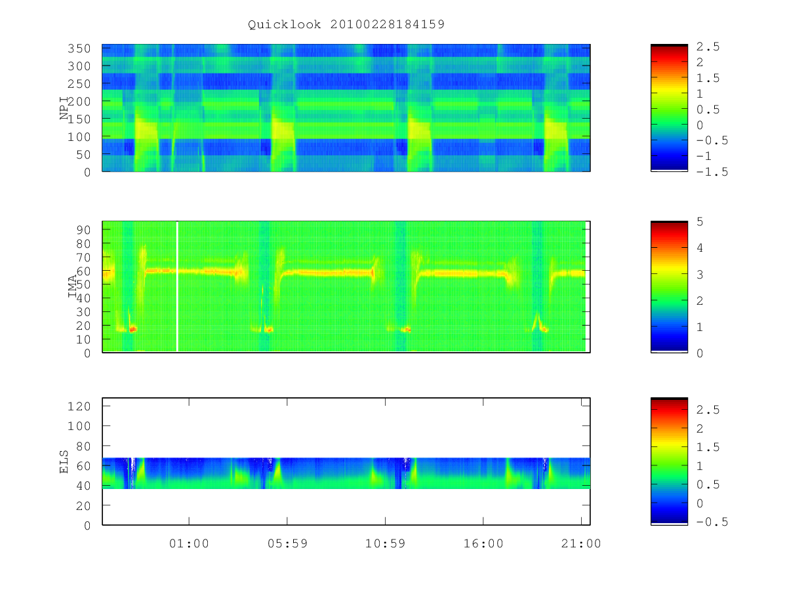Click the 1.5 label on ELS color bar
Image resolution: width=787 pixels, height=590 pixels.
[x=708, y=447]
